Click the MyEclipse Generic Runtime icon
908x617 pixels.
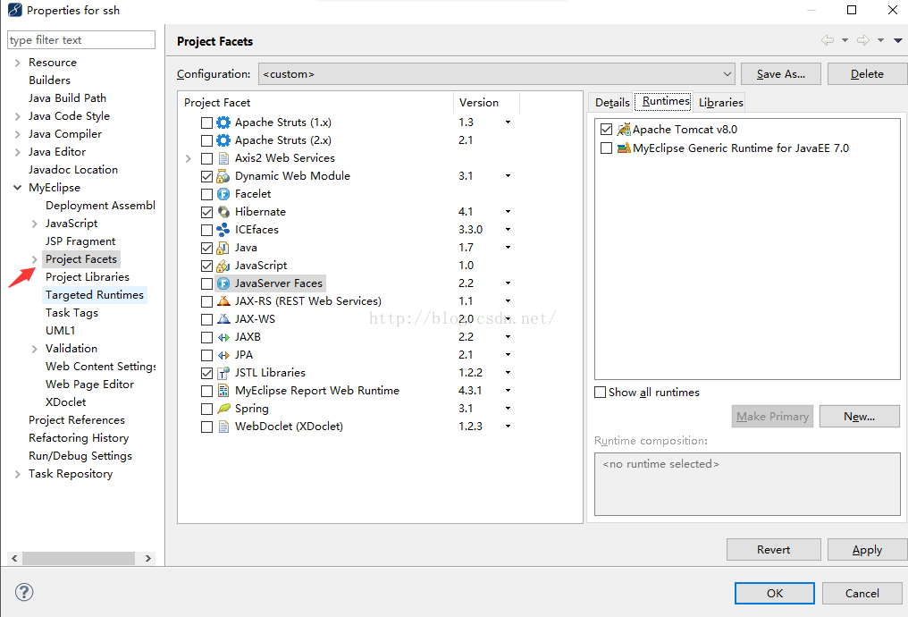click(624, 148)
